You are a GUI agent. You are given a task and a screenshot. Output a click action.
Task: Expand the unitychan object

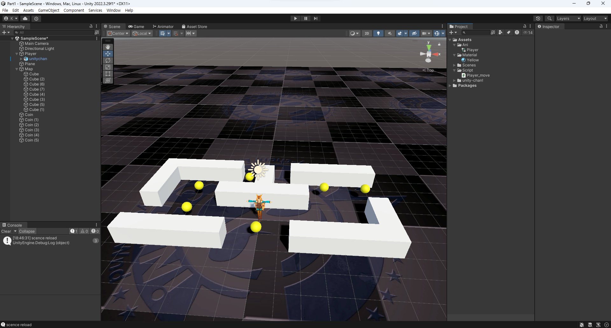21,59
